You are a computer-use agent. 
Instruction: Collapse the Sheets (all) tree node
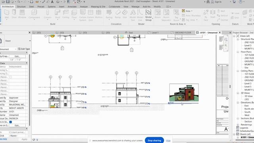click(x=234, y=134)
